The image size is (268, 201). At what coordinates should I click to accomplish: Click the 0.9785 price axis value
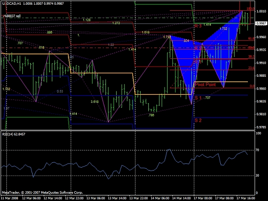click(x=261, y=127)
